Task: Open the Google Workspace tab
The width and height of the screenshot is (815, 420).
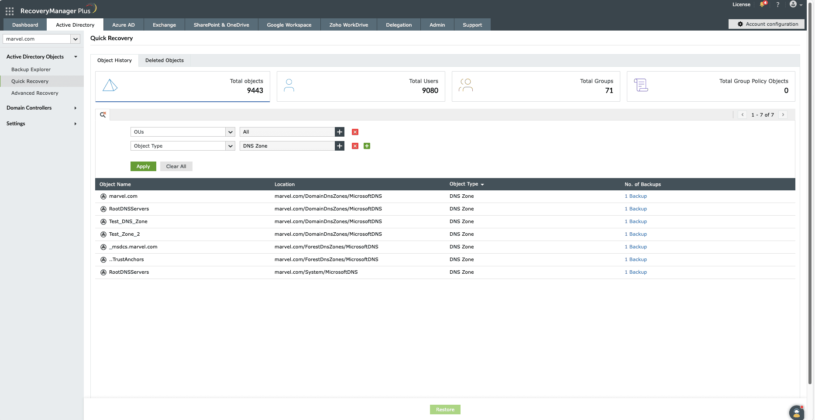Action: [x=289, y=25]
